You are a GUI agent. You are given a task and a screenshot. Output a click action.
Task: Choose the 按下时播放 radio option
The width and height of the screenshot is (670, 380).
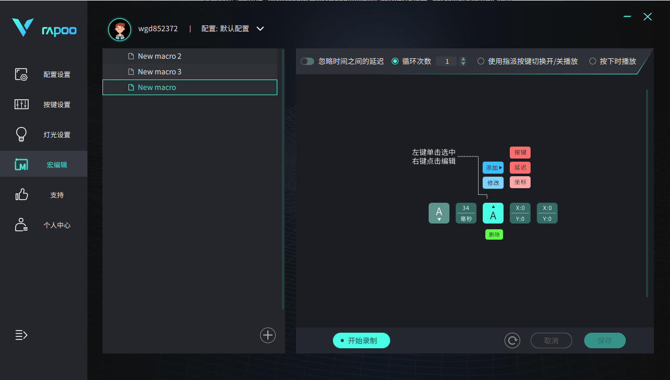click(x=592, y=61)
